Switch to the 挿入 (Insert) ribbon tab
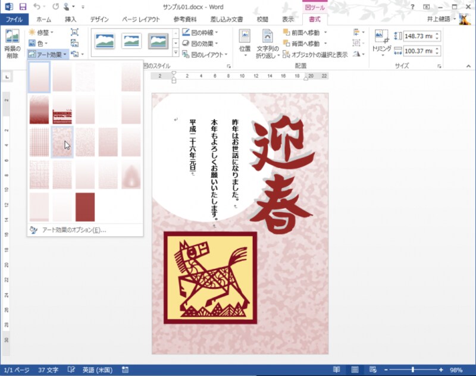Viewport: 476px width, 376px height. pos(71,19)
